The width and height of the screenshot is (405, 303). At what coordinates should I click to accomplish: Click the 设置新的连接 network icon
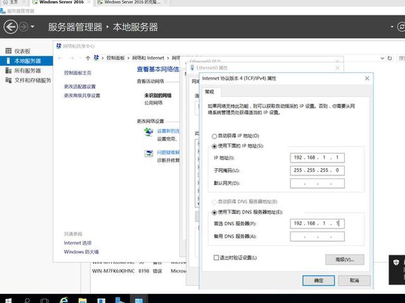[148, 132]
